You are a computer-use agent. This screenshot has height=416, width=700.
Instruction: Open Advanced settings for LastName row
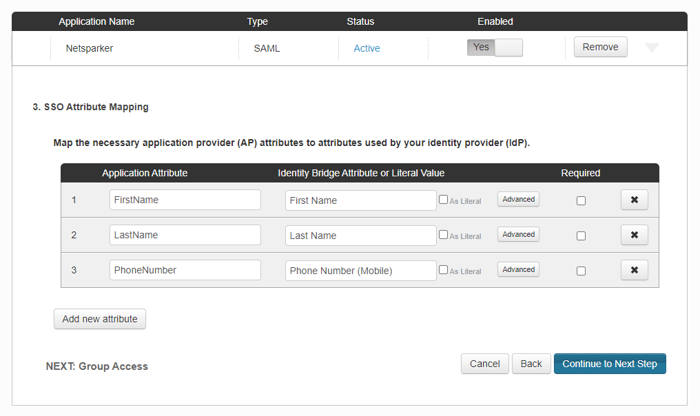pyautogui.click(x=518, y=234)
